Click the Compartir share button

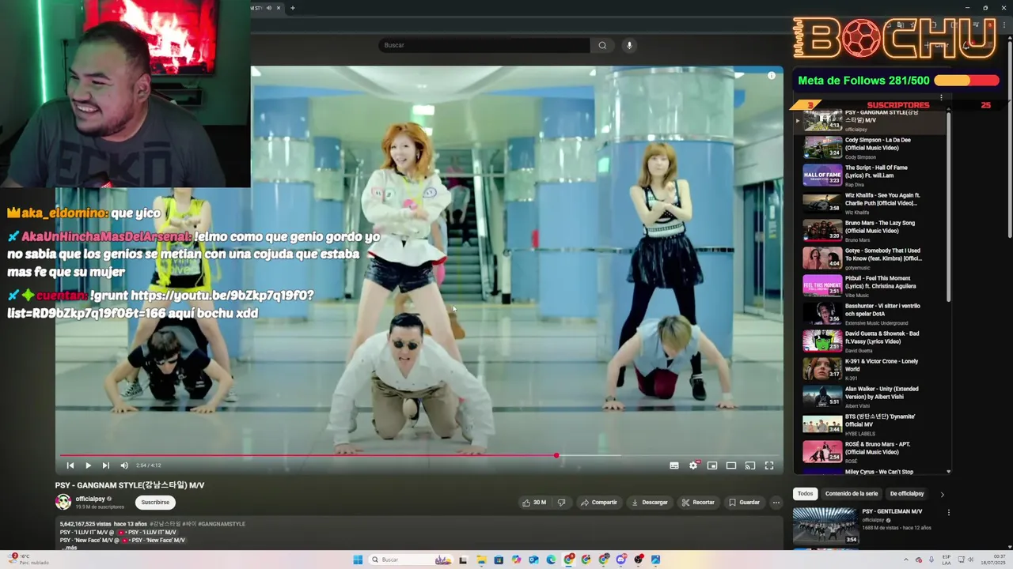tap(598, 502)
